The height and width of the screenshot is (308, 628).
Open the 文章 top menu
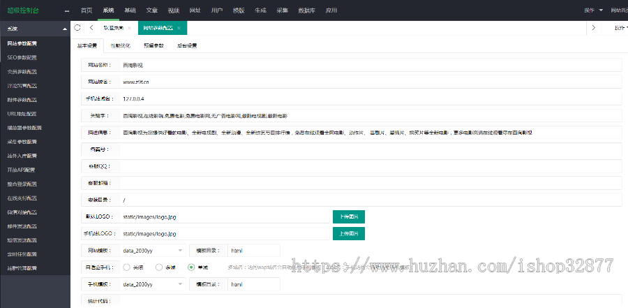pyautogui.click(x=152, y=10)
